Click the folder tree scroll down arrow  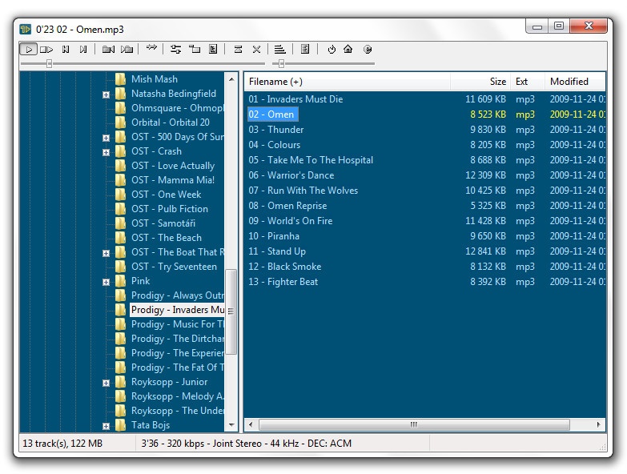point(231,425)
